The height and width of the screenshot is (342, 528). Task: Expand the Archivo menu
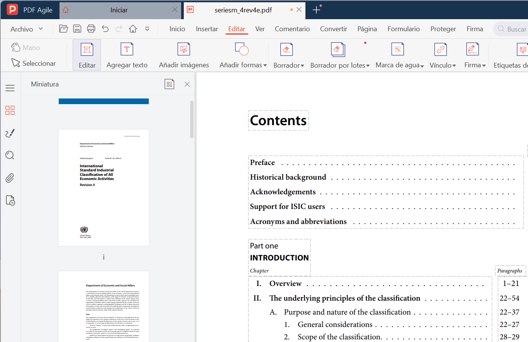(26, 28)
